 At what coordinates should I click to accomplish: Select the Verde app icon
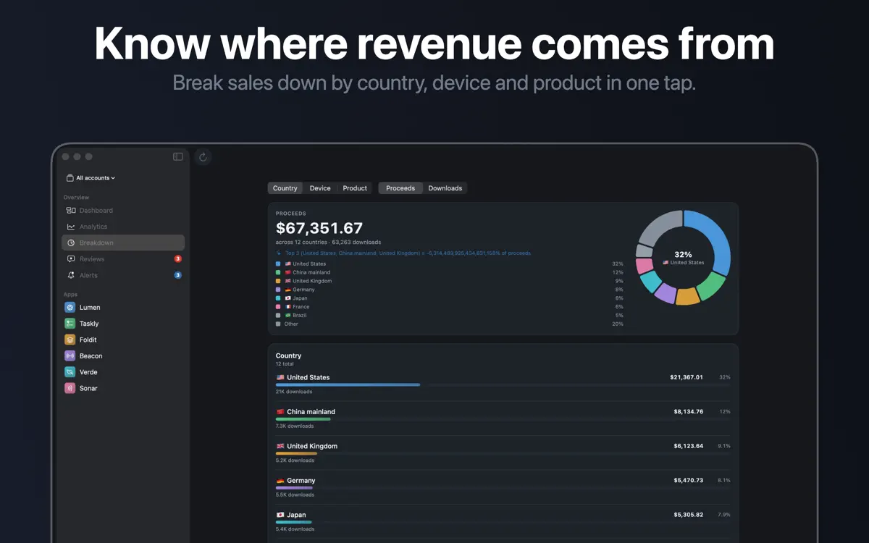(x=70, y=372)
